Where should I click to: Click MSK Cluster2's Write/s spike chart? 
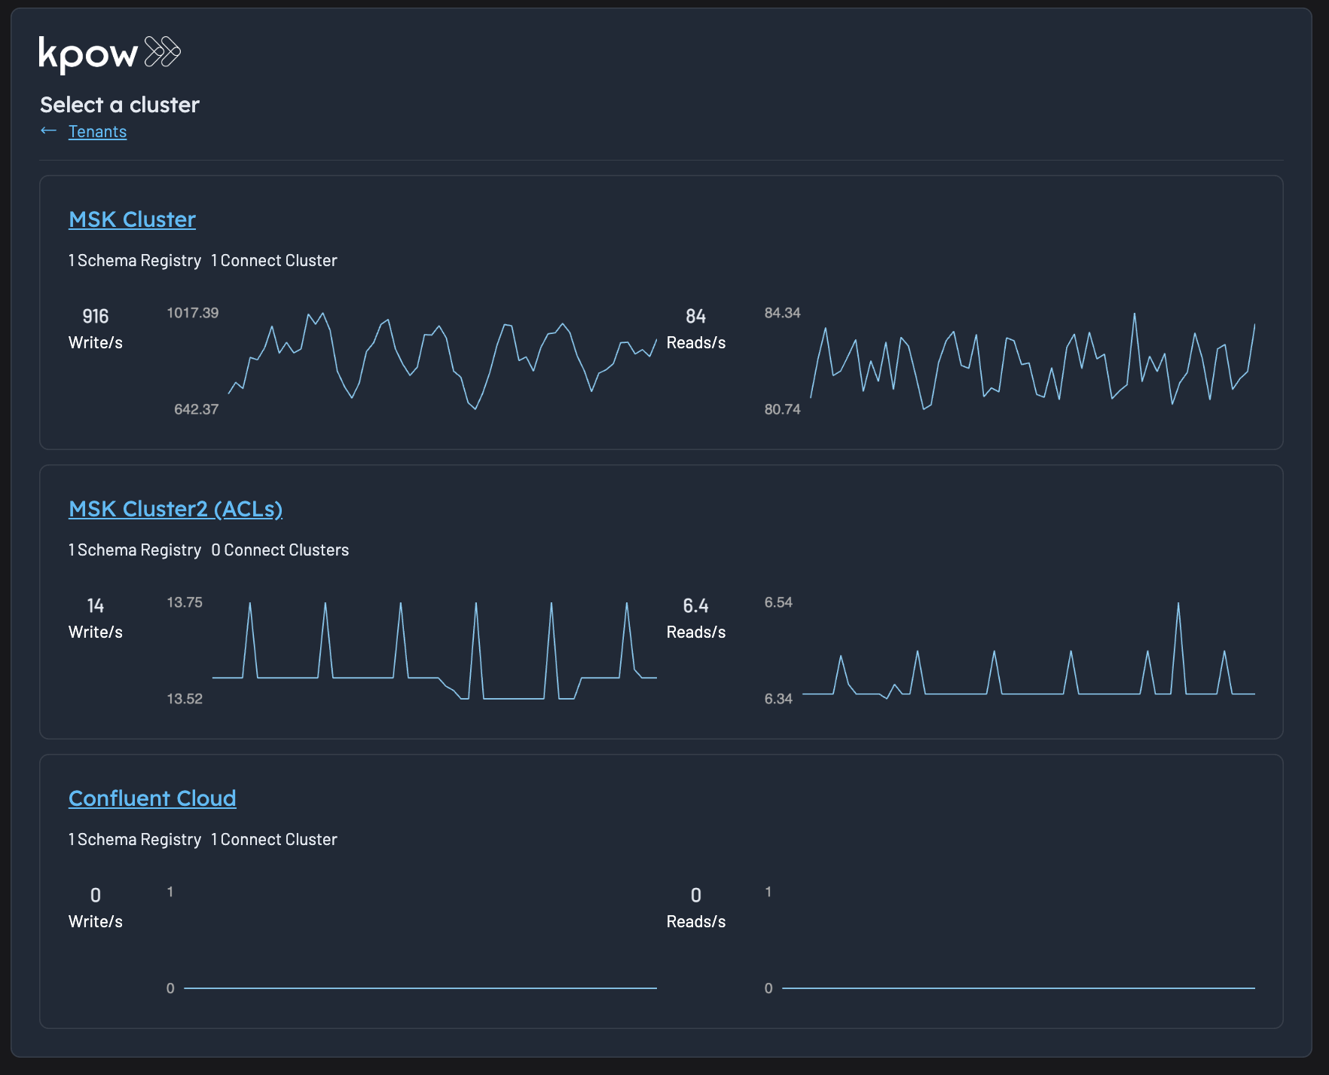(x=435, y=651)
